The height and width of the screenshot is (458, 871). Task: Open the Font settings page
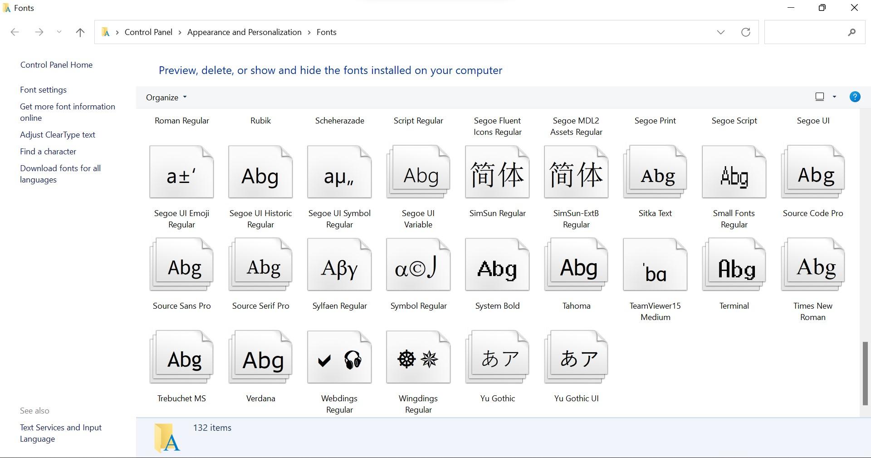(x=43, y=89)
